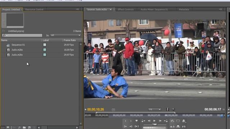Step back one frame

pyautogui.click(x=149, y=121)
